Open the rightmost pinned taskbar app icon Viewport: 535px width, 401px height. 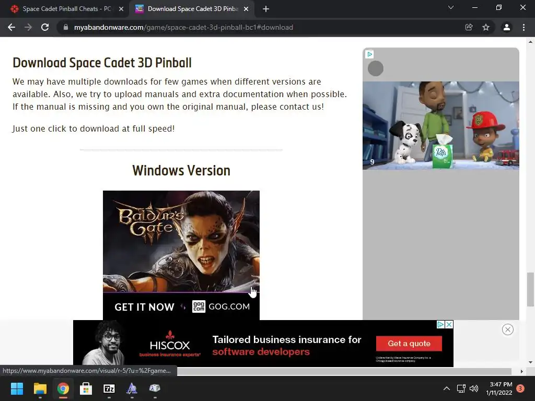pyautogui.click(x=155, y=388)
